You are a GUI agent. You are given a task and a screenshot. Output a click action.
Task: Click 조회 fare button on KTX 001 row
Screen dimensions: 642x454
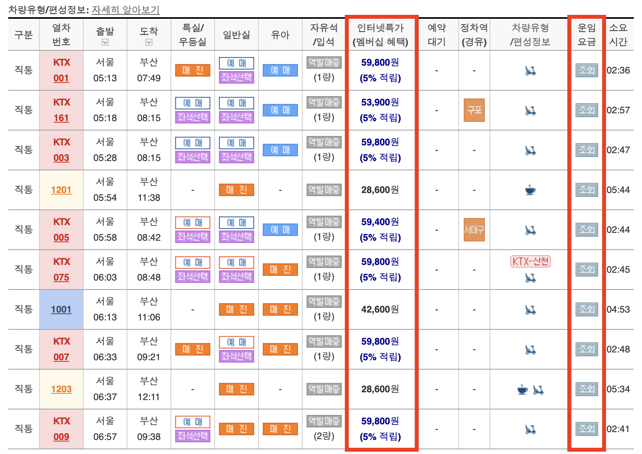[x=586, y=71]
